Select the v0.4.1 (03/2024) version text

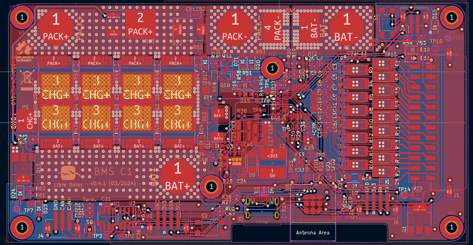pos(113,183)
